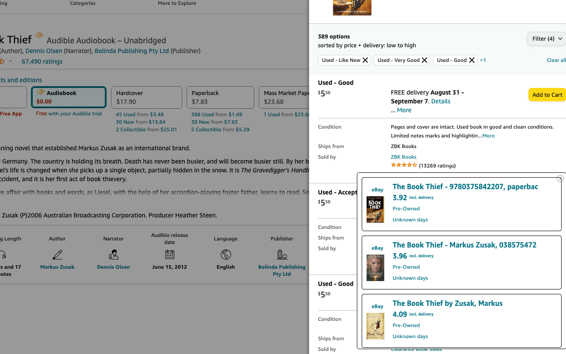Open the Categories menu

tap(83, 3)
